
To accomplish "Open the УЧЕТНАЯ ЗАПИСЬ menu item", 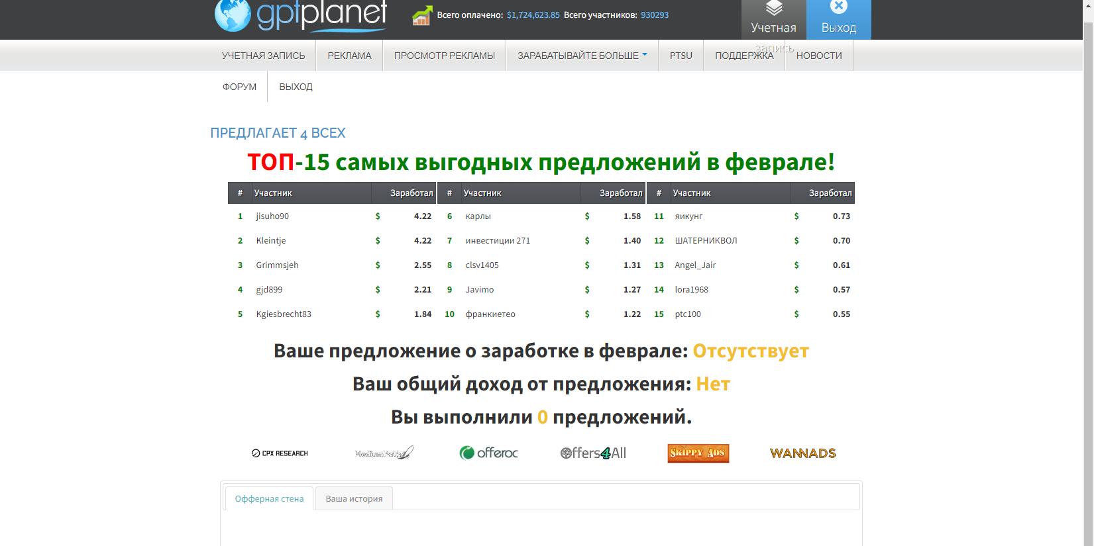I will tap(264, 56).
